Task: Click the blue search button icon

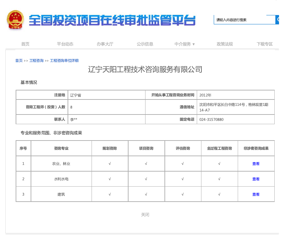Action: point(277,19)
